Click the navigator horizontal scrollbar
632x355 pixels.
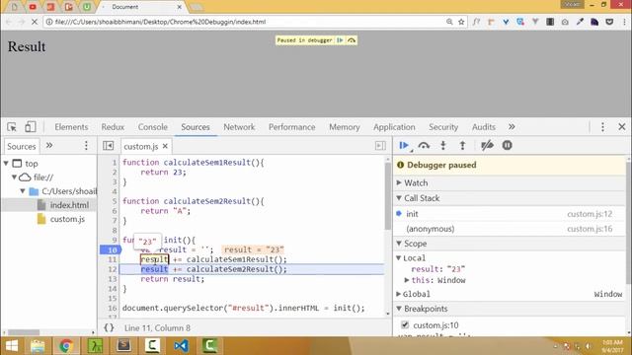coord(24,332)
